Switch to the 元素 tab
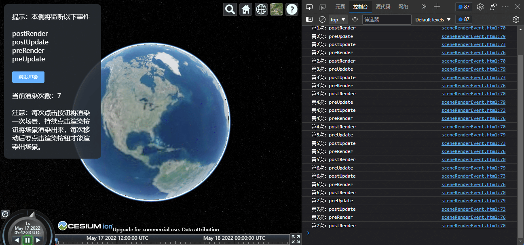 [340, 7]
